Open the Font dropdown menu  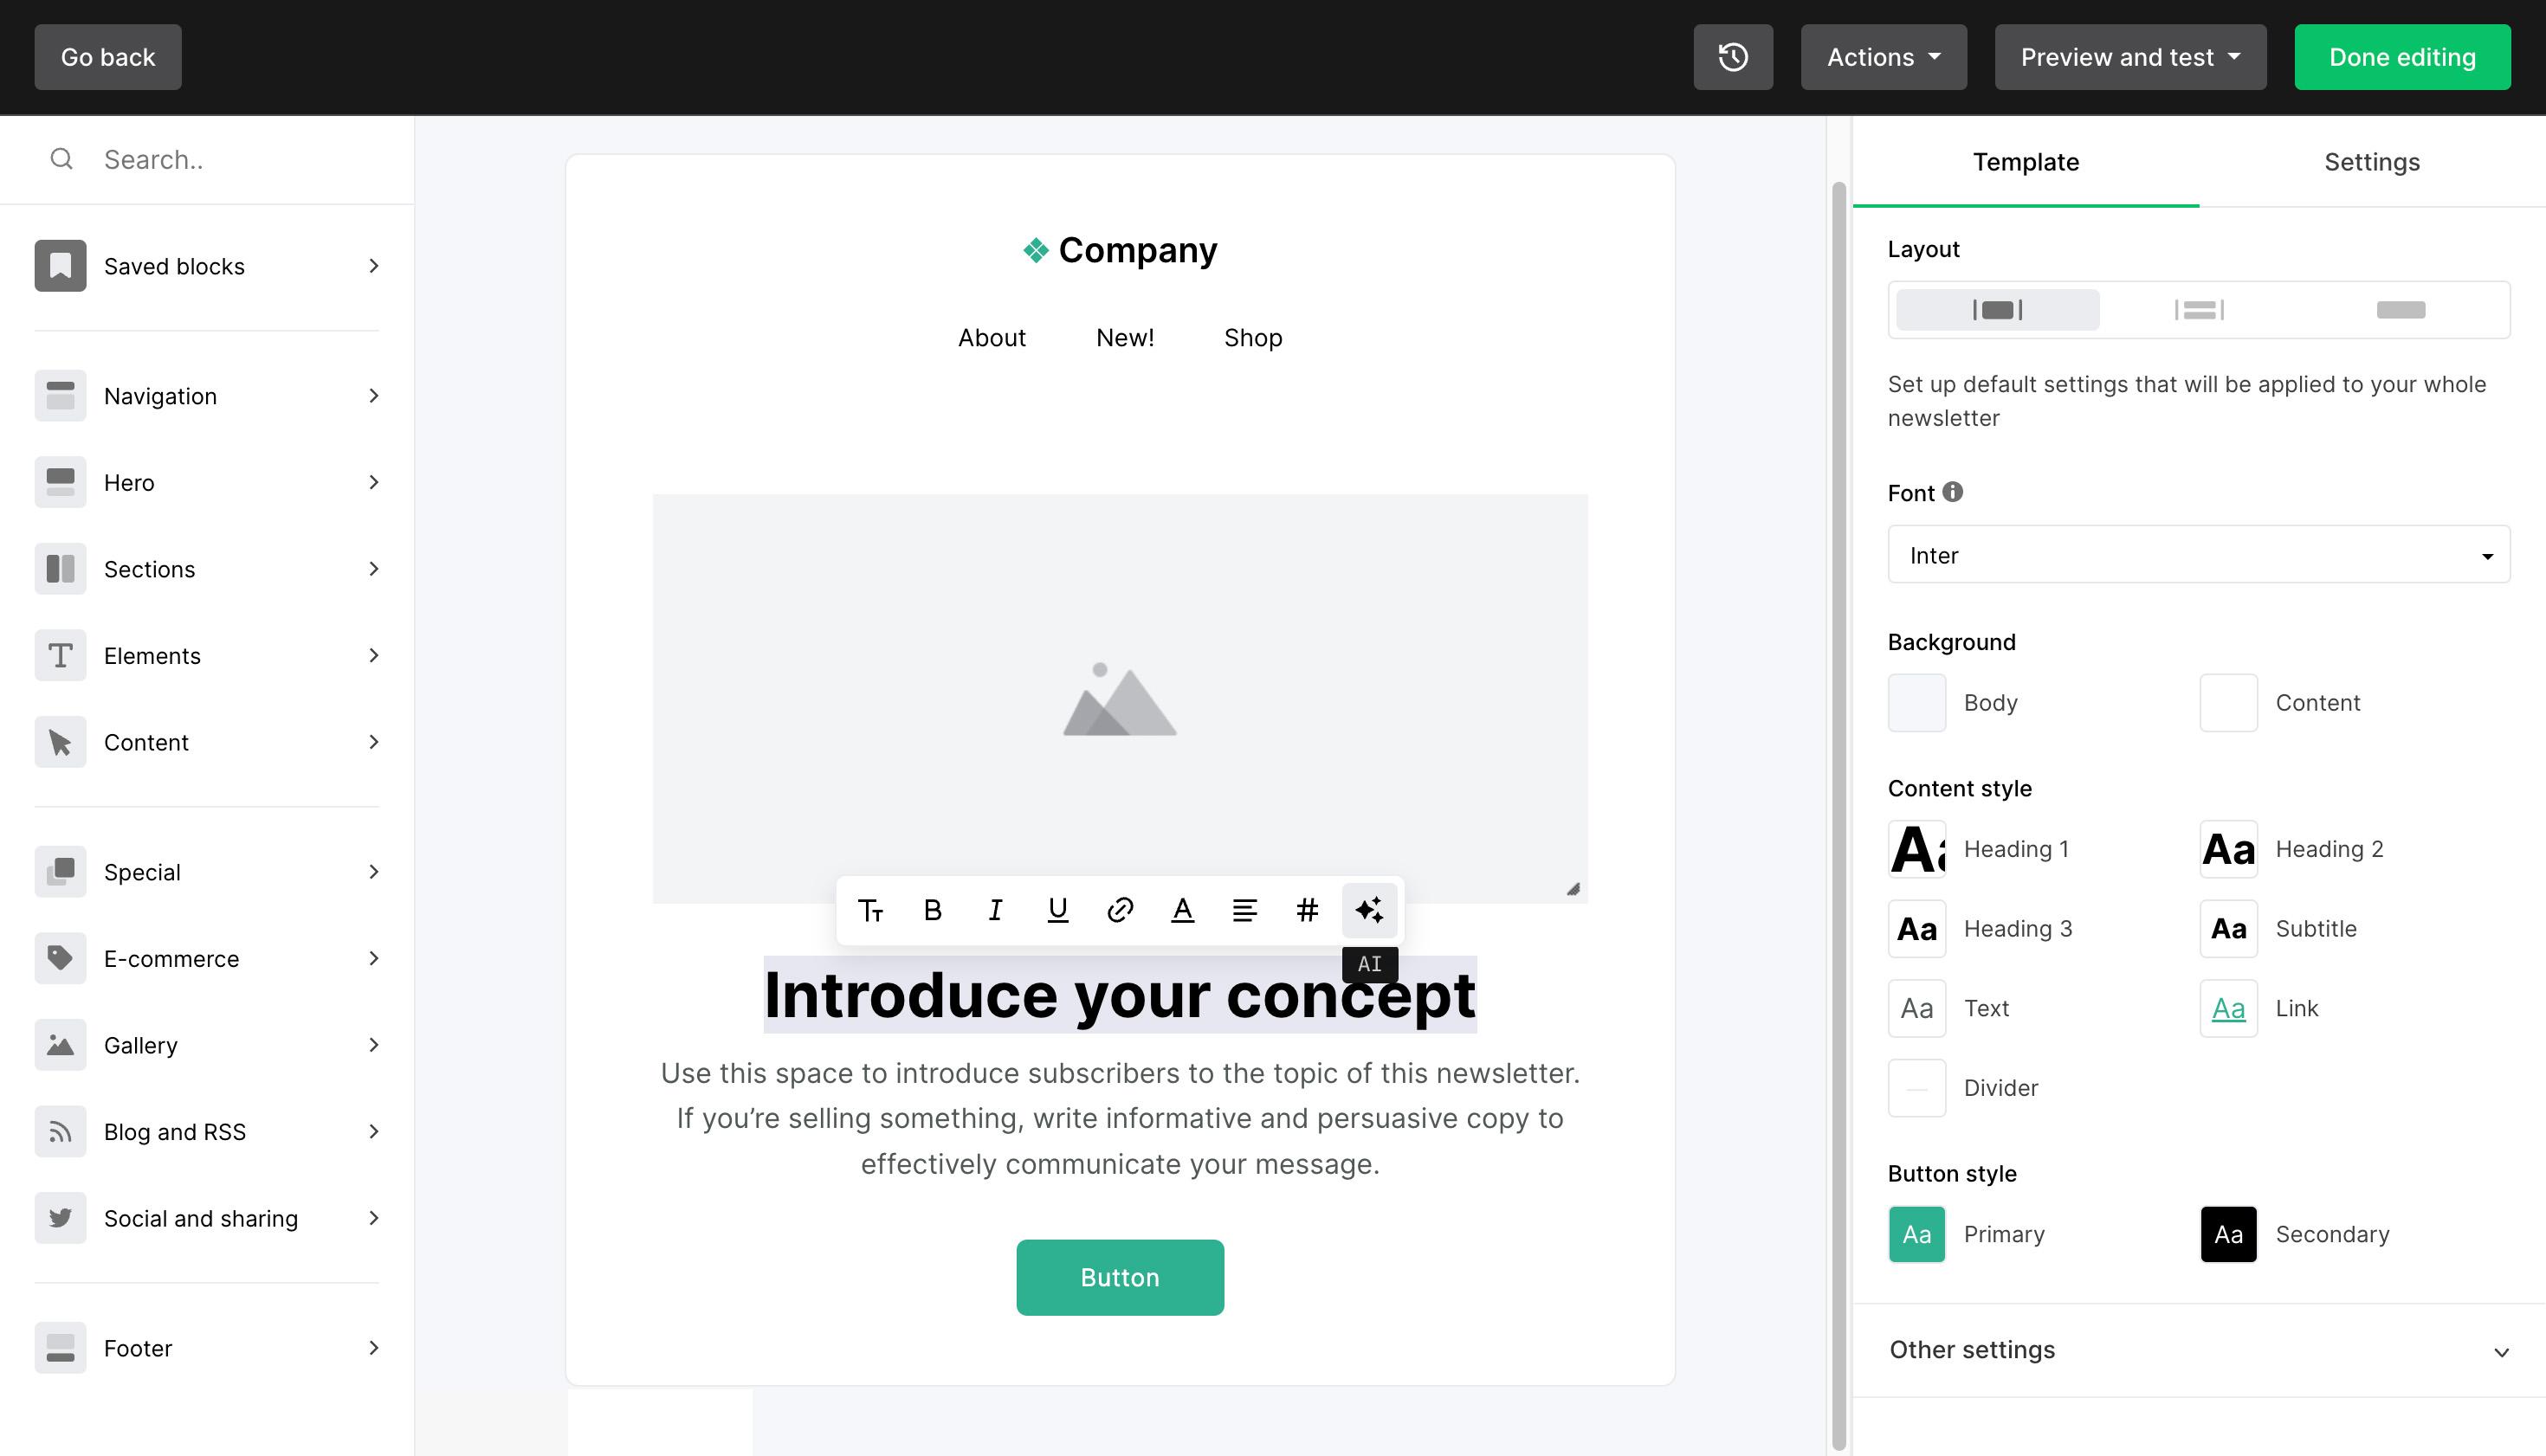pos(2198,554)
